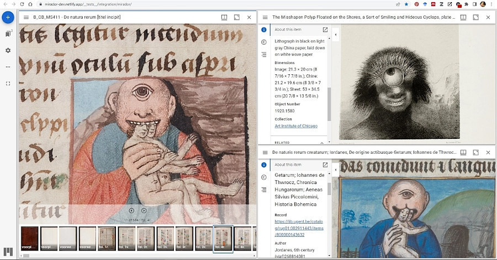This screenshot has width=497, height=260.
Task: Toggle sidebar of B_OB_MS411 window
Action: pyautogui.click(x=27, y=18)
